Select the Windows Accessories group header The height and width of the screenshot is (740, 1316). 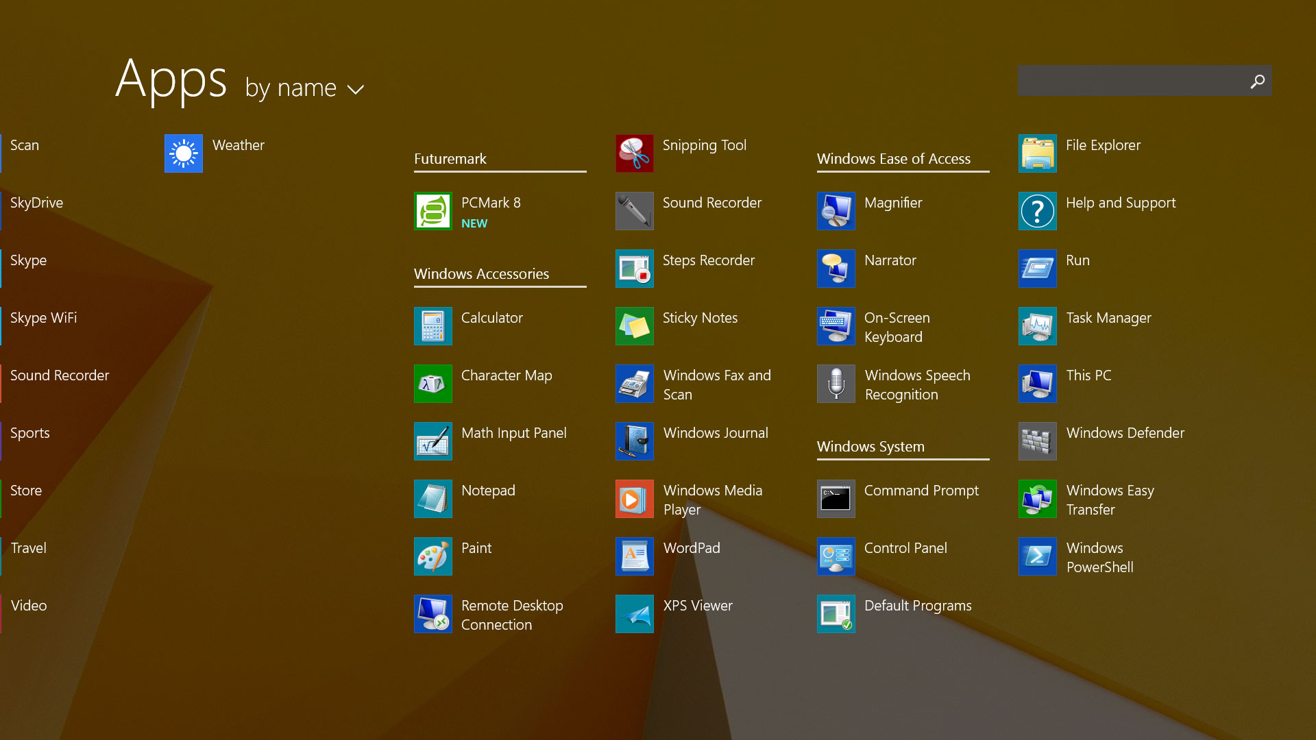point(481,274)
